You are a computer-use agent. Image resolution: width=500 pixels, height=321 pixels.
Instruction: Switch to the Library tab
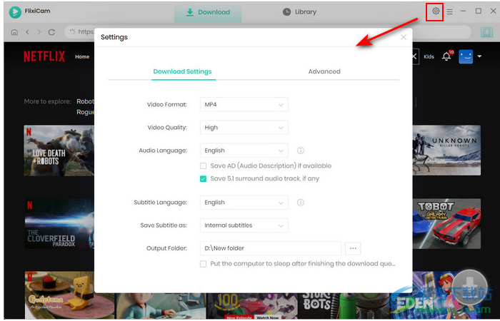pos(300,12)
